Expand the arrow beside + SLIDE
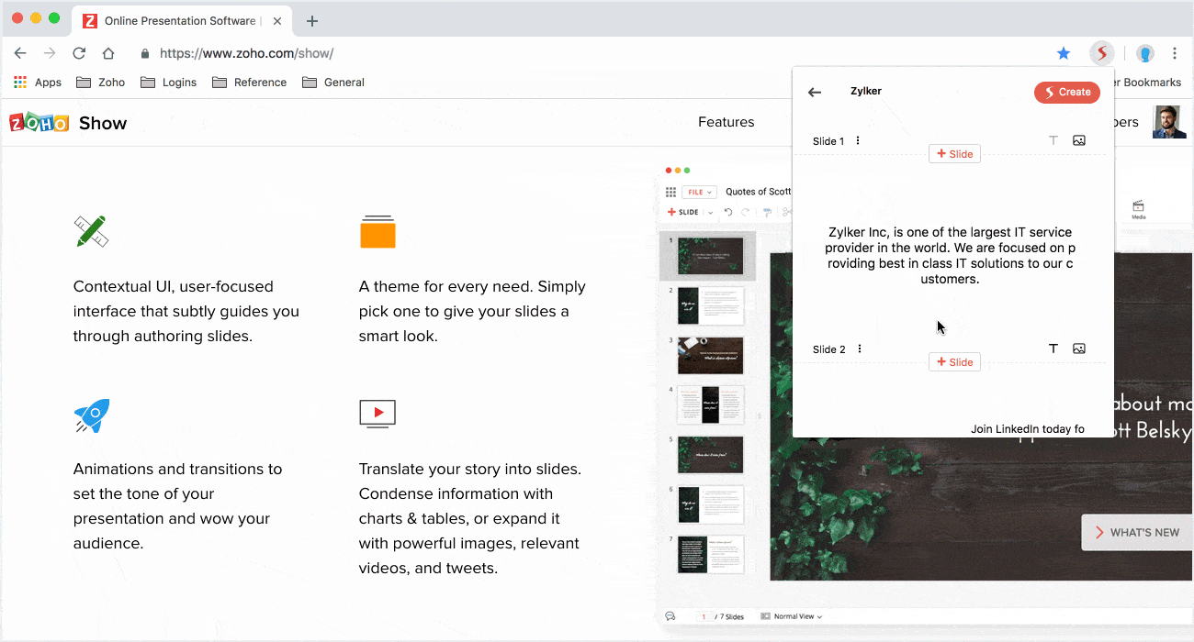1194x642 pixels. pos(710,213)
